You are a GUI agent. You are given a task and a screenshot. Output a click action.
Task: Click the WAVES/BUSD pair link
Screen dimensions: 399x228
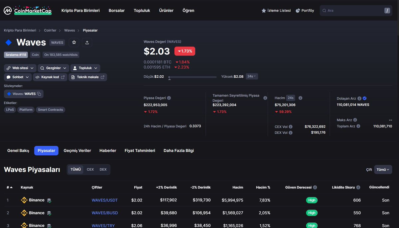pyautogui.click(x=105, y=213)
